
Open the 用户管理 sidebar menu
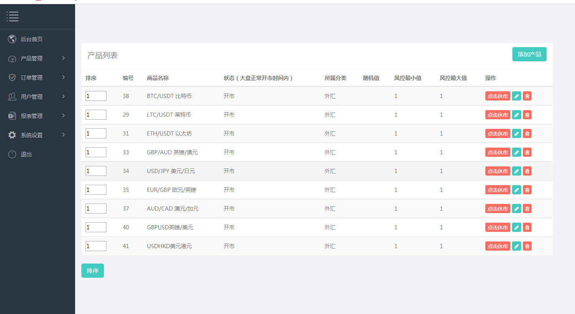click(x=38, y=97)
